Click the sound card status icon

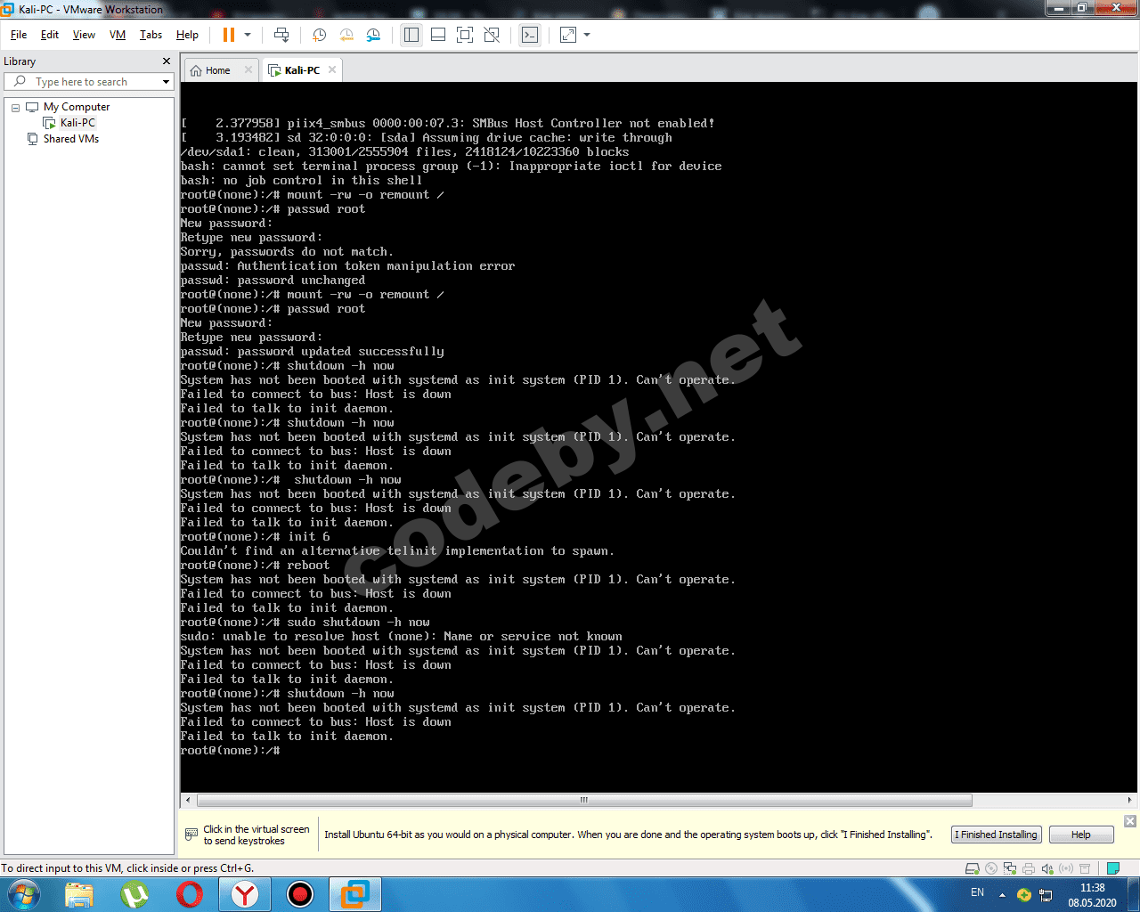pyautogui.click(x=1047, y=868)
